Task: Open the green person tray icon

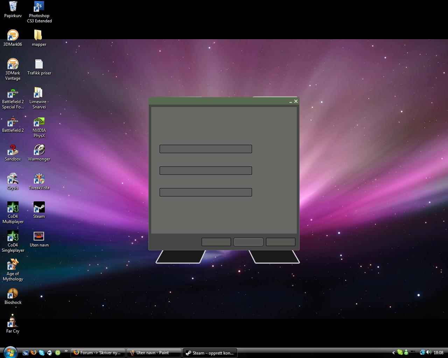Action: (406, 352)
